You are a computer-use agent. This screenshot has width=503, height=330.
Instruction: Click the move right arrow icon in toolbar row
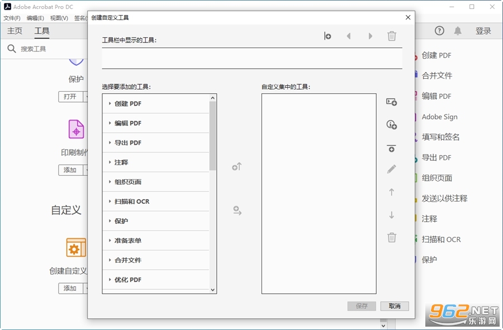(370, 36)
